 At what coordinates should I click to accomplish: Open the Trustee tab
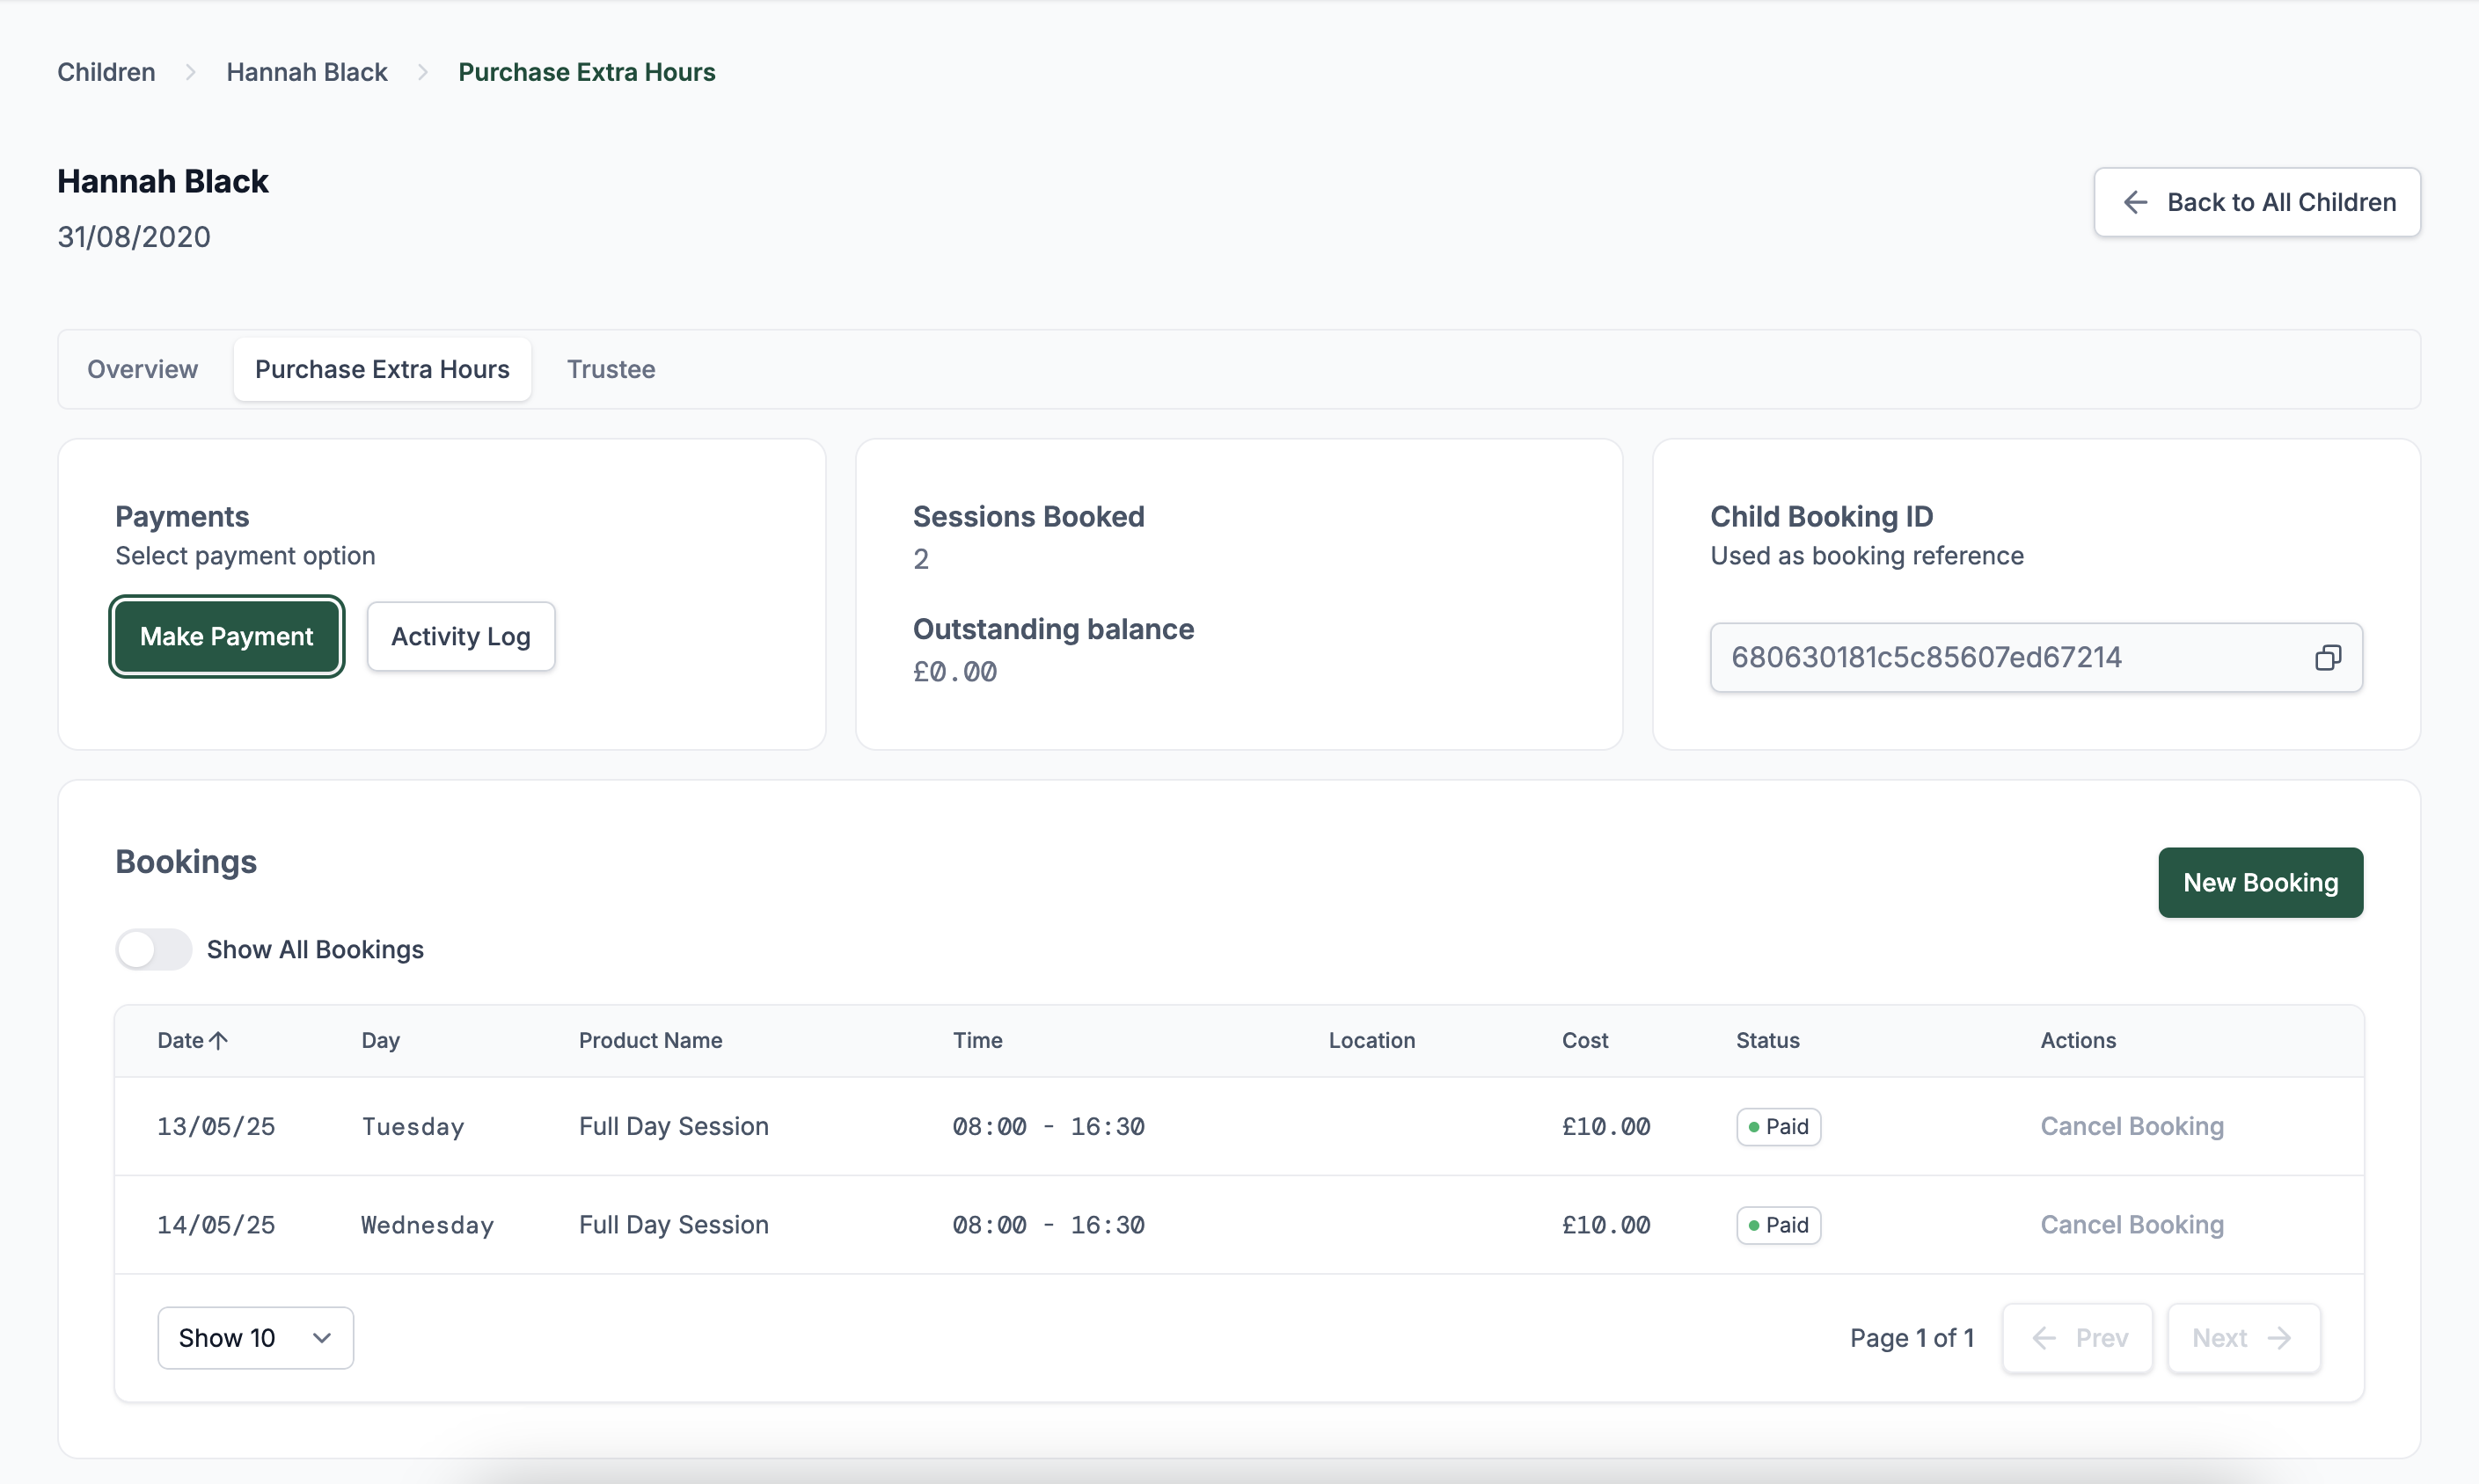coord(611,369)
